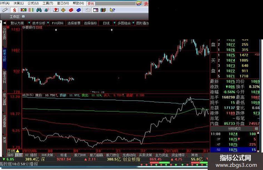Select 股刀超赢 side tab
The image size is (263, 170).
[4, 99]
